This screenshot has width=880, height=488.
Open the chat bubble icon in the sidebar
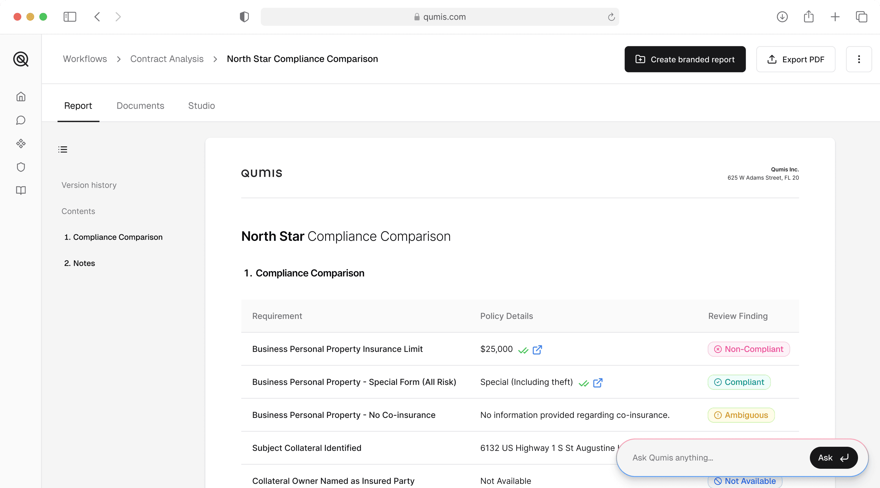[21, 120]
